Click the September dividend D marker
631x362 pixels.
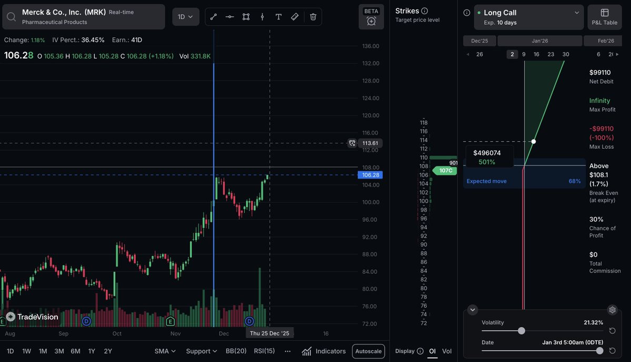pyautogui.click(x=86, y=321)
